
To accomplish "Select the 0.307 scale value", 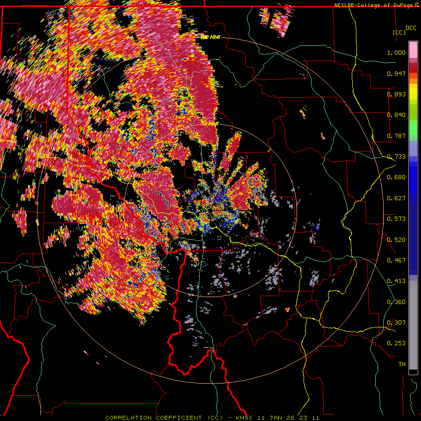I will (x=396, y=323).
